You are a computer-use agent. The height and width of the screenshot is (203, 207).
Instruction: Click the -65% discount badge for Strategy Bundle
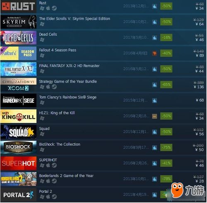click(x=166, y=84)
